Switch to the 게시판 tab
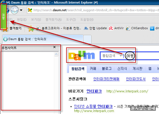This screenshot has width=159, height=114. [x=137, y=68]
